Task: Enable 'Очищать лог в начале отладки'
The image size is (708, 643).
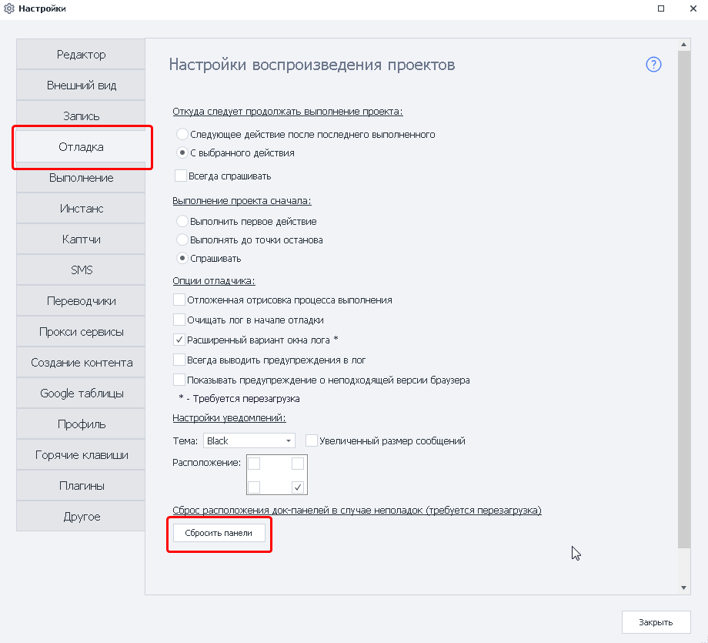Action: pyautogui.click(x=179, y=320)
